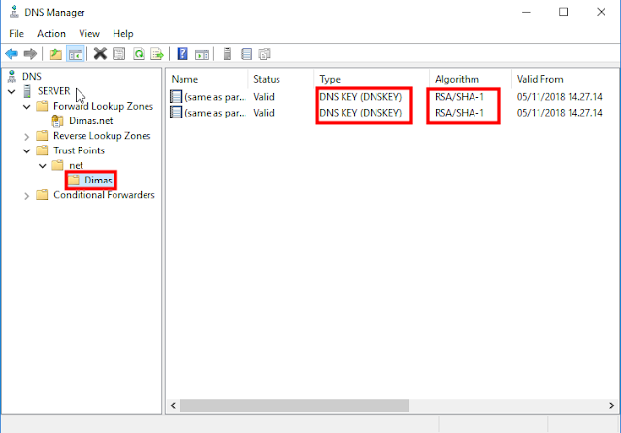Open the View menu
The height and width of the screenshot is (433, 621).
(x=89, y=34)
